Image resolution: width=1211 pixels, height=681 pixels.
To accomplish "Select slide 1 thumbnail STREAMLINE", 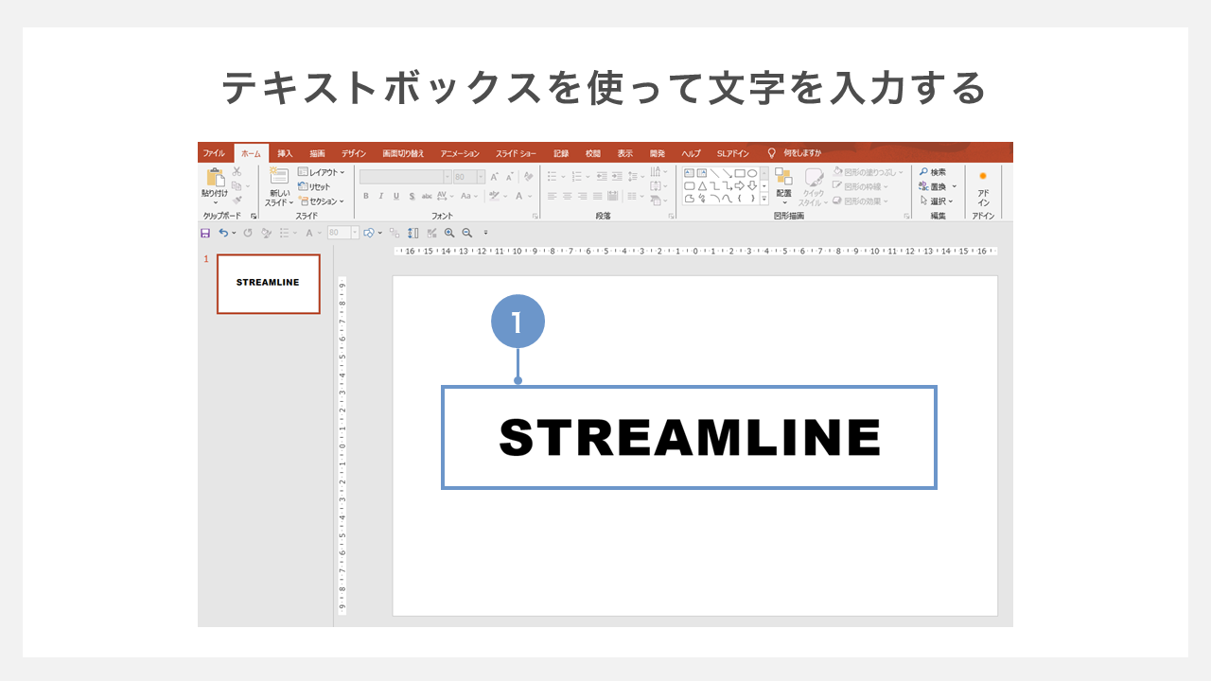I will pyautogui.click(x=269, y=284).
